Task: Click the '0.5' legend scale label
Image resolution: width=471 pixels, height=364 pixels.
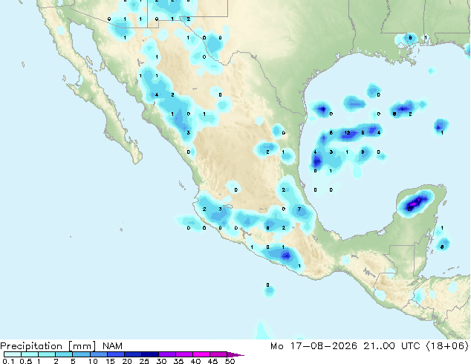Action: (x=26, y=361)
